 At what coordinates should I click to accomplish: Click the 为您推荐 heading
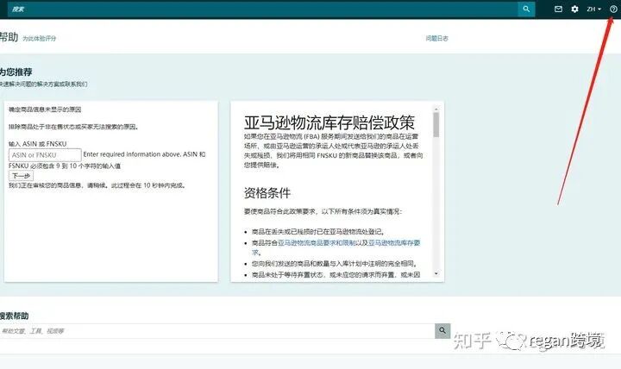pyautogui.click(x=16, y=72)
